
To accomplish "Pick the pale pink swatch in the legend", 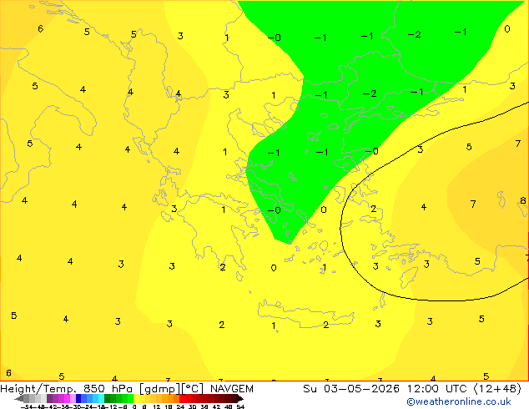I will pos(73,398).
